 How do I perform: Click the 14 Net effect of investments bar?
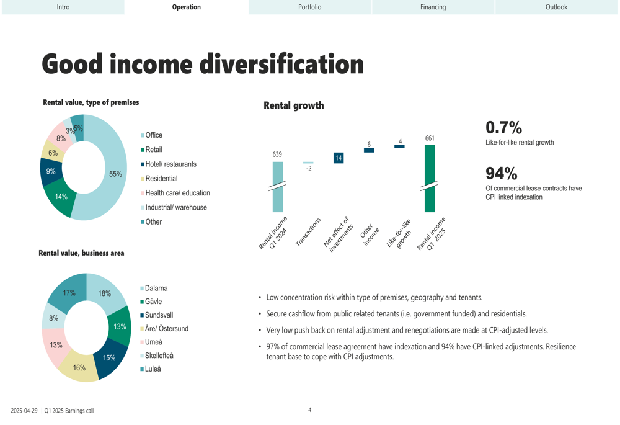[x=339, y=158]
